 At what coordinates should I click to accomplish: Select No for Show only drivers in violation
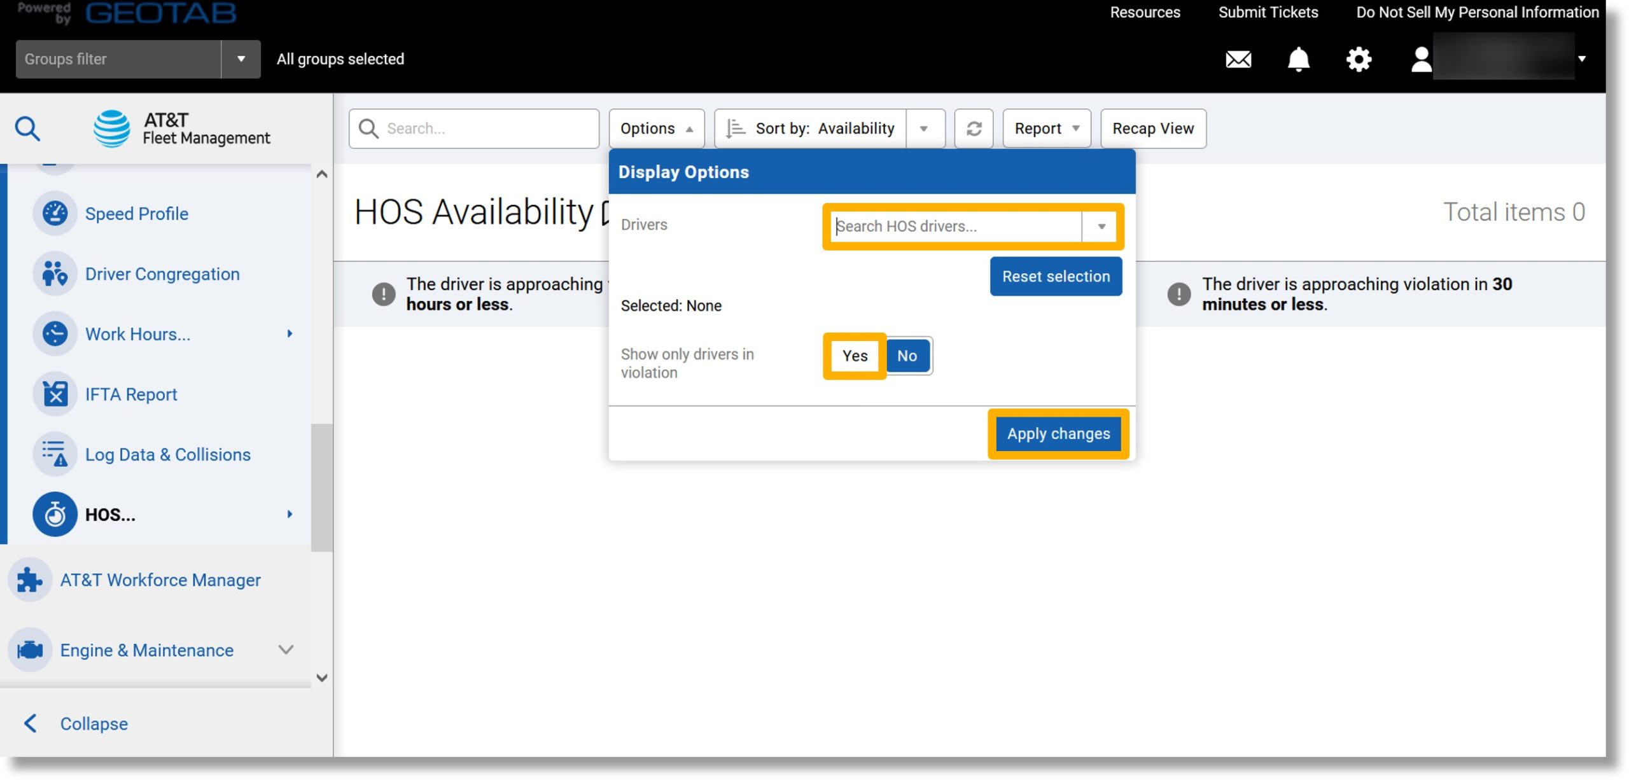(906, 354)
